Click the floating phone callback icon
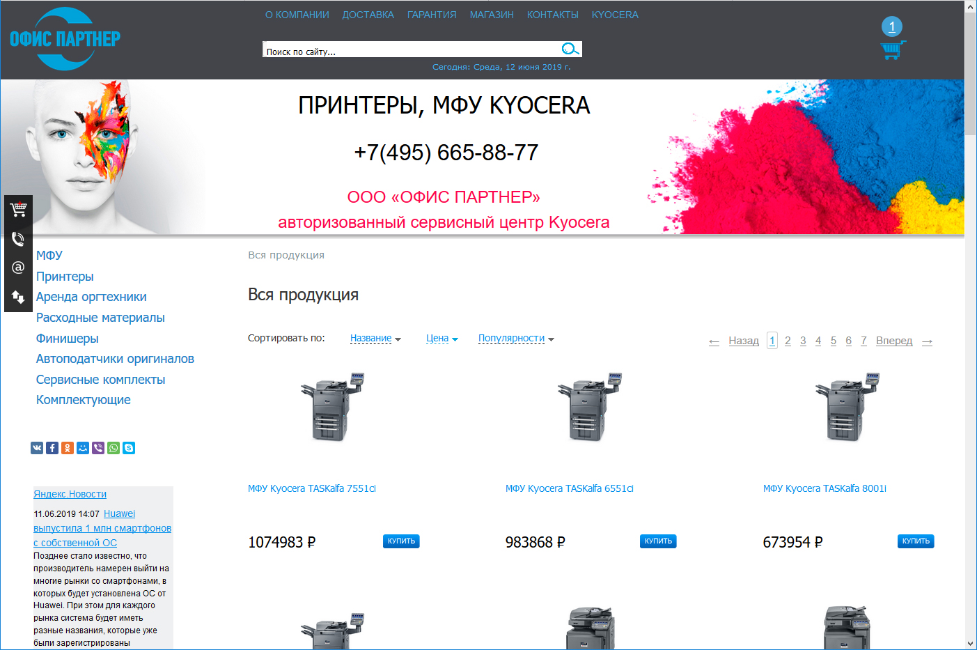The width and height of the screenshot is (977, 650). (x=18, y=239)
